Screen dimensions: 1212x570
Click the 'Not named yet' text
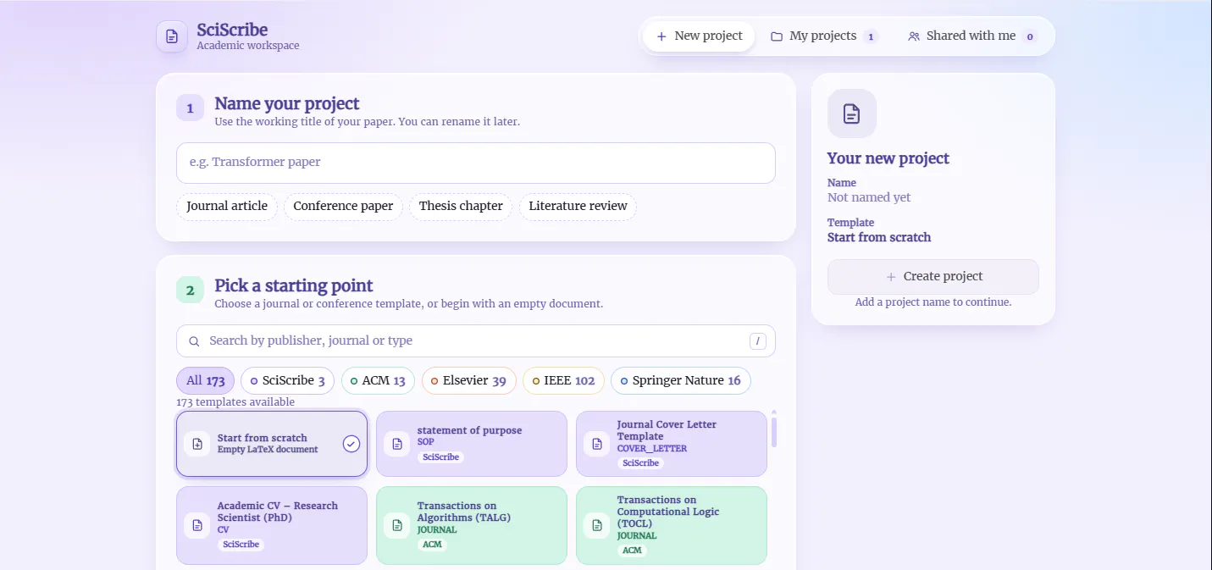pos(869,197)
